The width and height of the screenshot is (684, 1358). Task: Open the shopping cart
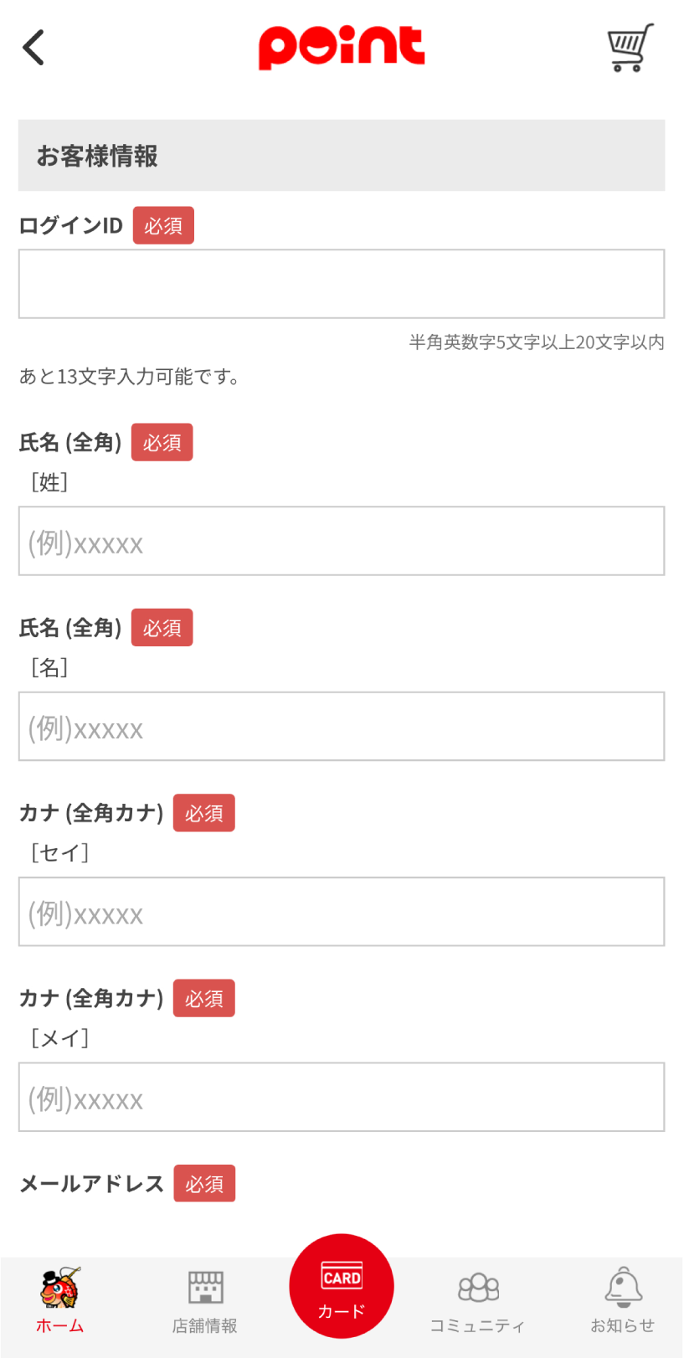point(630,48)
